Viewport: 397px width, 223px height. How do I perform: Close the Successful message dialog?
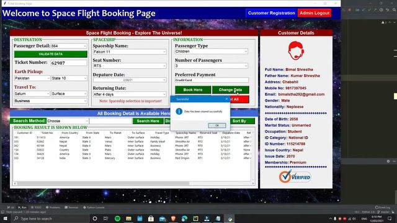pos(226,99)
